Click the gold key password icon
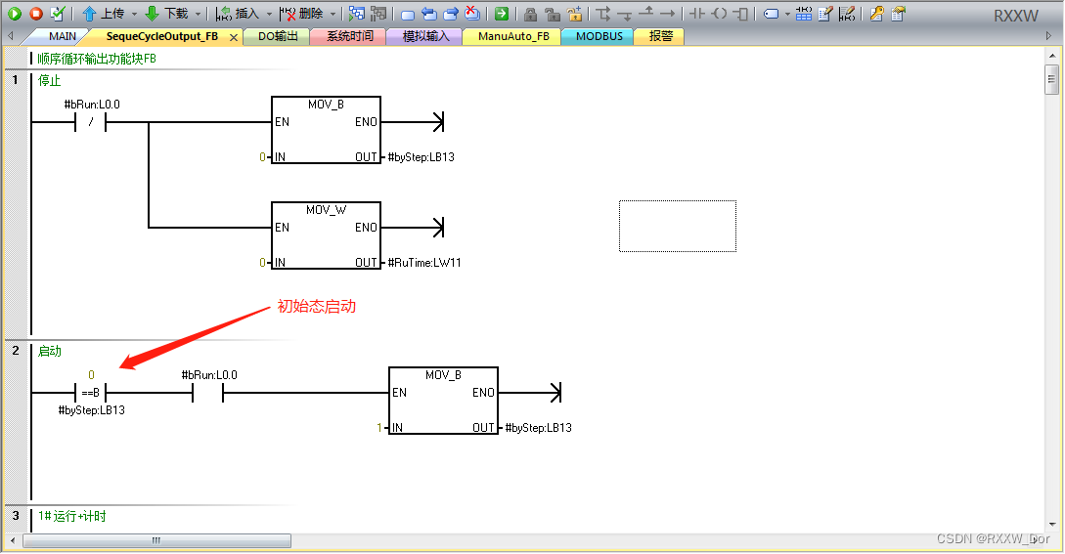The width and height of the screenshot is (1065, 554). tap(876, 13)
